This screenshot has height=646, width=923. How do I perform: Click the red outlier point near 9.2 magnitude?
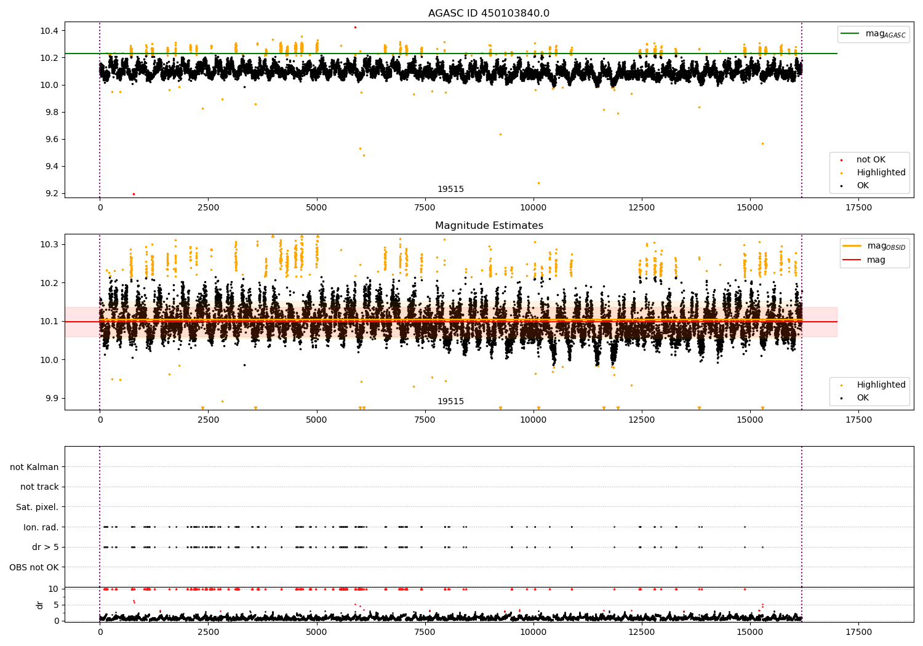(134, 194)
